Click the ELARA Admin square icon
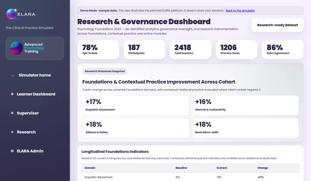 pos(12,151)
